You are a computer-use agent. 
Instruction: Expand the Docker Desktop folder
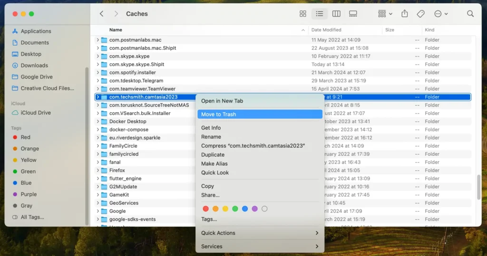pos(97,121)
